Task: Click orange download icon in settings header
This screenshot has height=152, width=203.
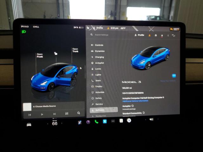Action: pyautogui.click(x=149, y=35)
